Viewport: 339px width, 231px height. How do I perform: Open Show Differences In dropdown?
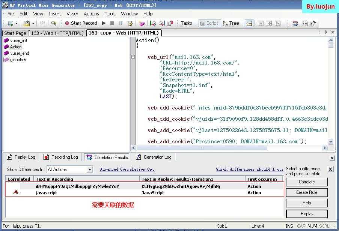90,169
